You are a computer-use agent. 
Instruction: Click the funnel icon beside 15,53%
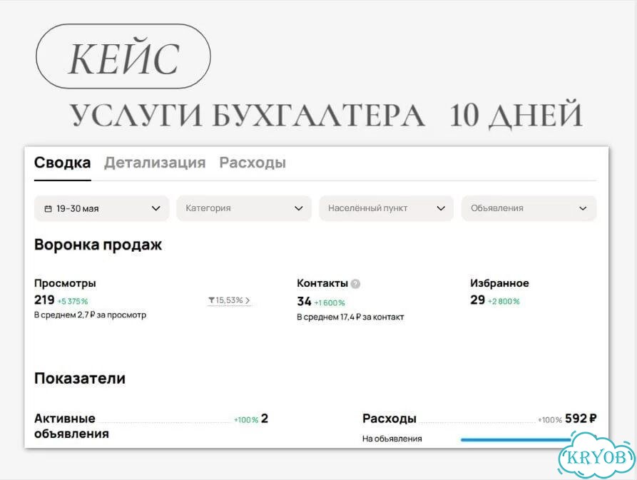(x=211, y=300)
